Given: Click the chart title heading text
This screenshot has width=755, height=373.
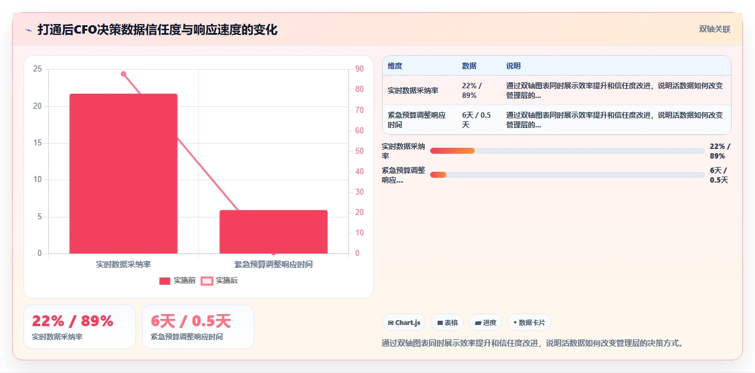Looking at the screenshot, I should pyautogui.click(x=158, y=29).
